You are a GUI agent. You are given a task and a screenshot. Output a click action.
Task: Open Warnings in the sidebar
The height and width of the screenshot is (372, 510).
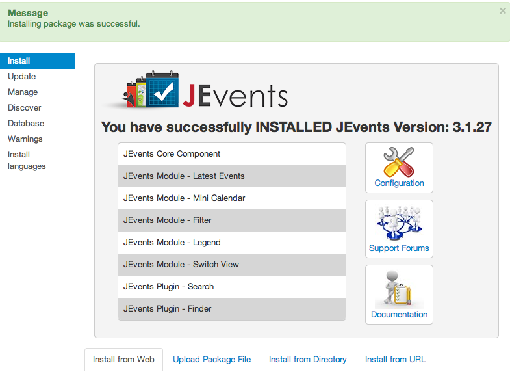coord(25,139)
